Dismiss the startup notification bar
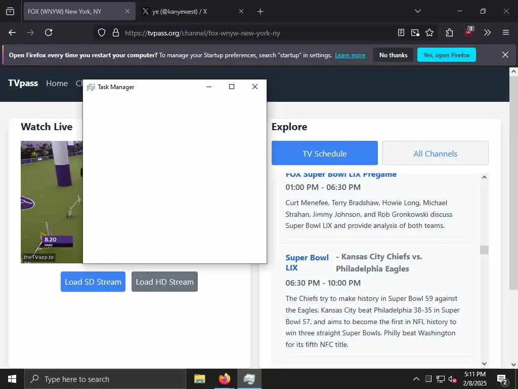 pyautogui.click(x=505, y=55)
